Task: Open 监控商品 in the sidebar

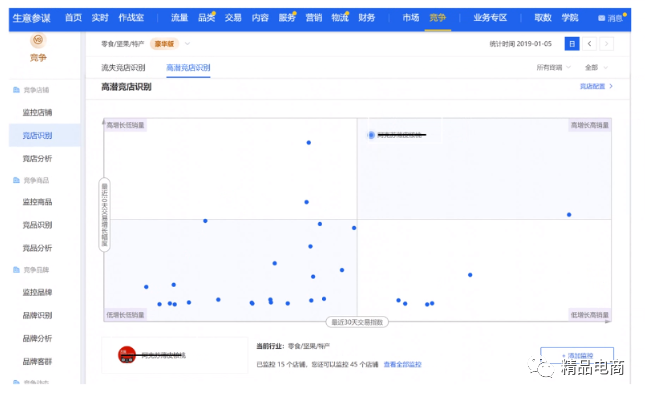Action: coord(37,202)
